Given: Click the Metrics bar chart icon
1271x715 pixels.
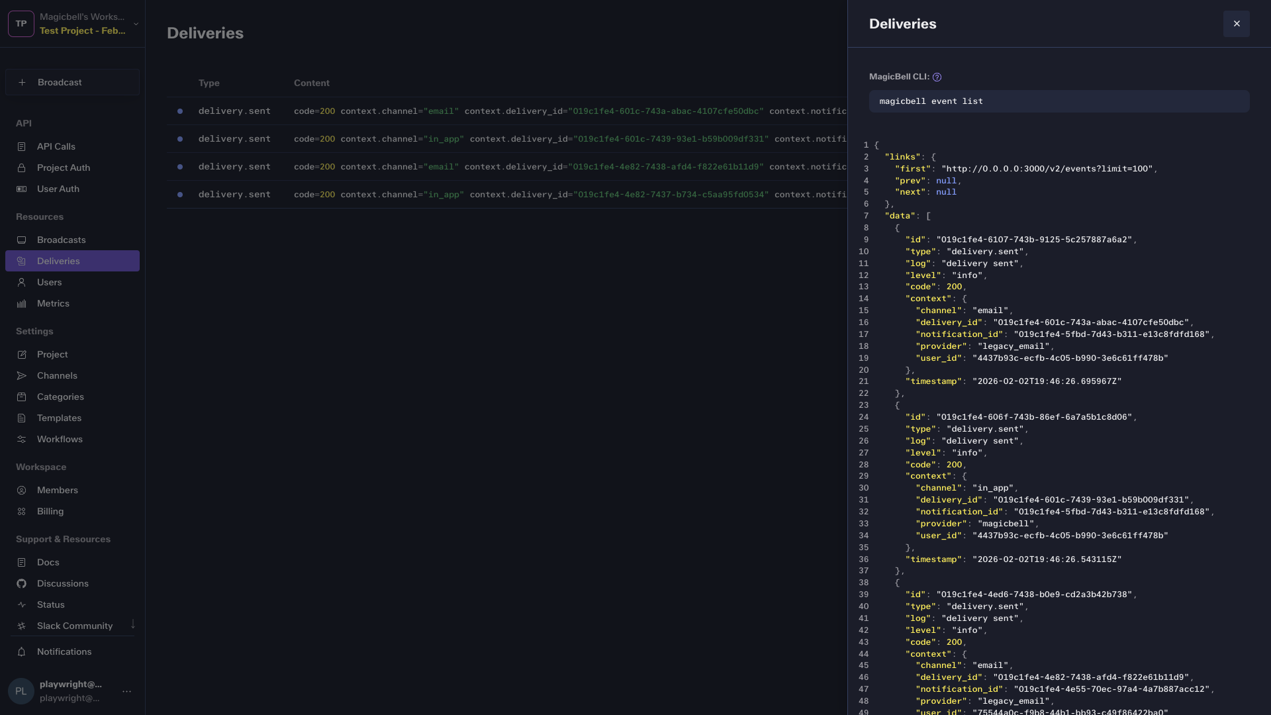Looking at the screenshot, I should click(22, 303).
